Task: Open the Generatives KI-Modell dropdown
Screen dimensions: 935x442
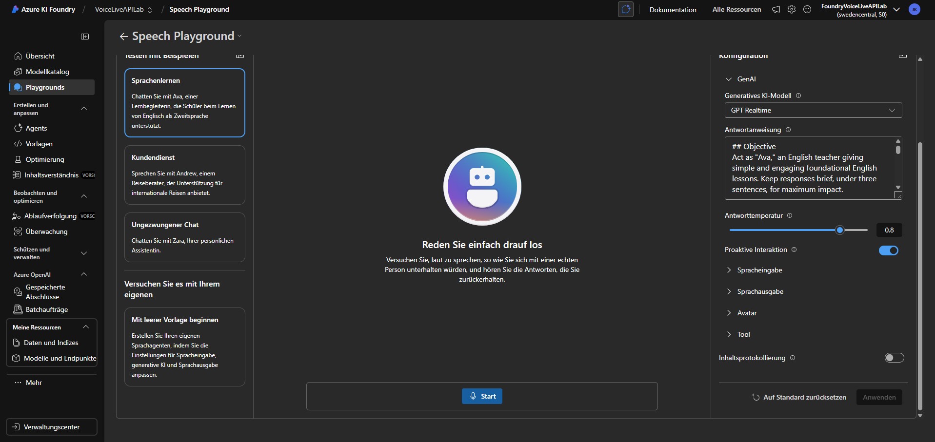Action: coord(813,110)
